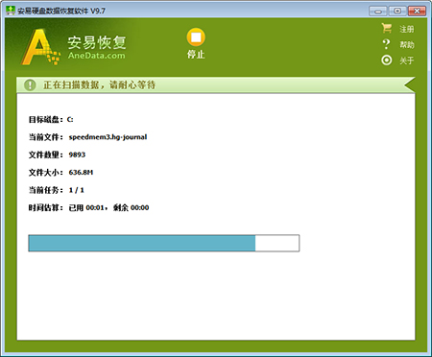Click the exclamation status icon in banner
Viewport: 432px width, 357px height.
tap(30, 85)
